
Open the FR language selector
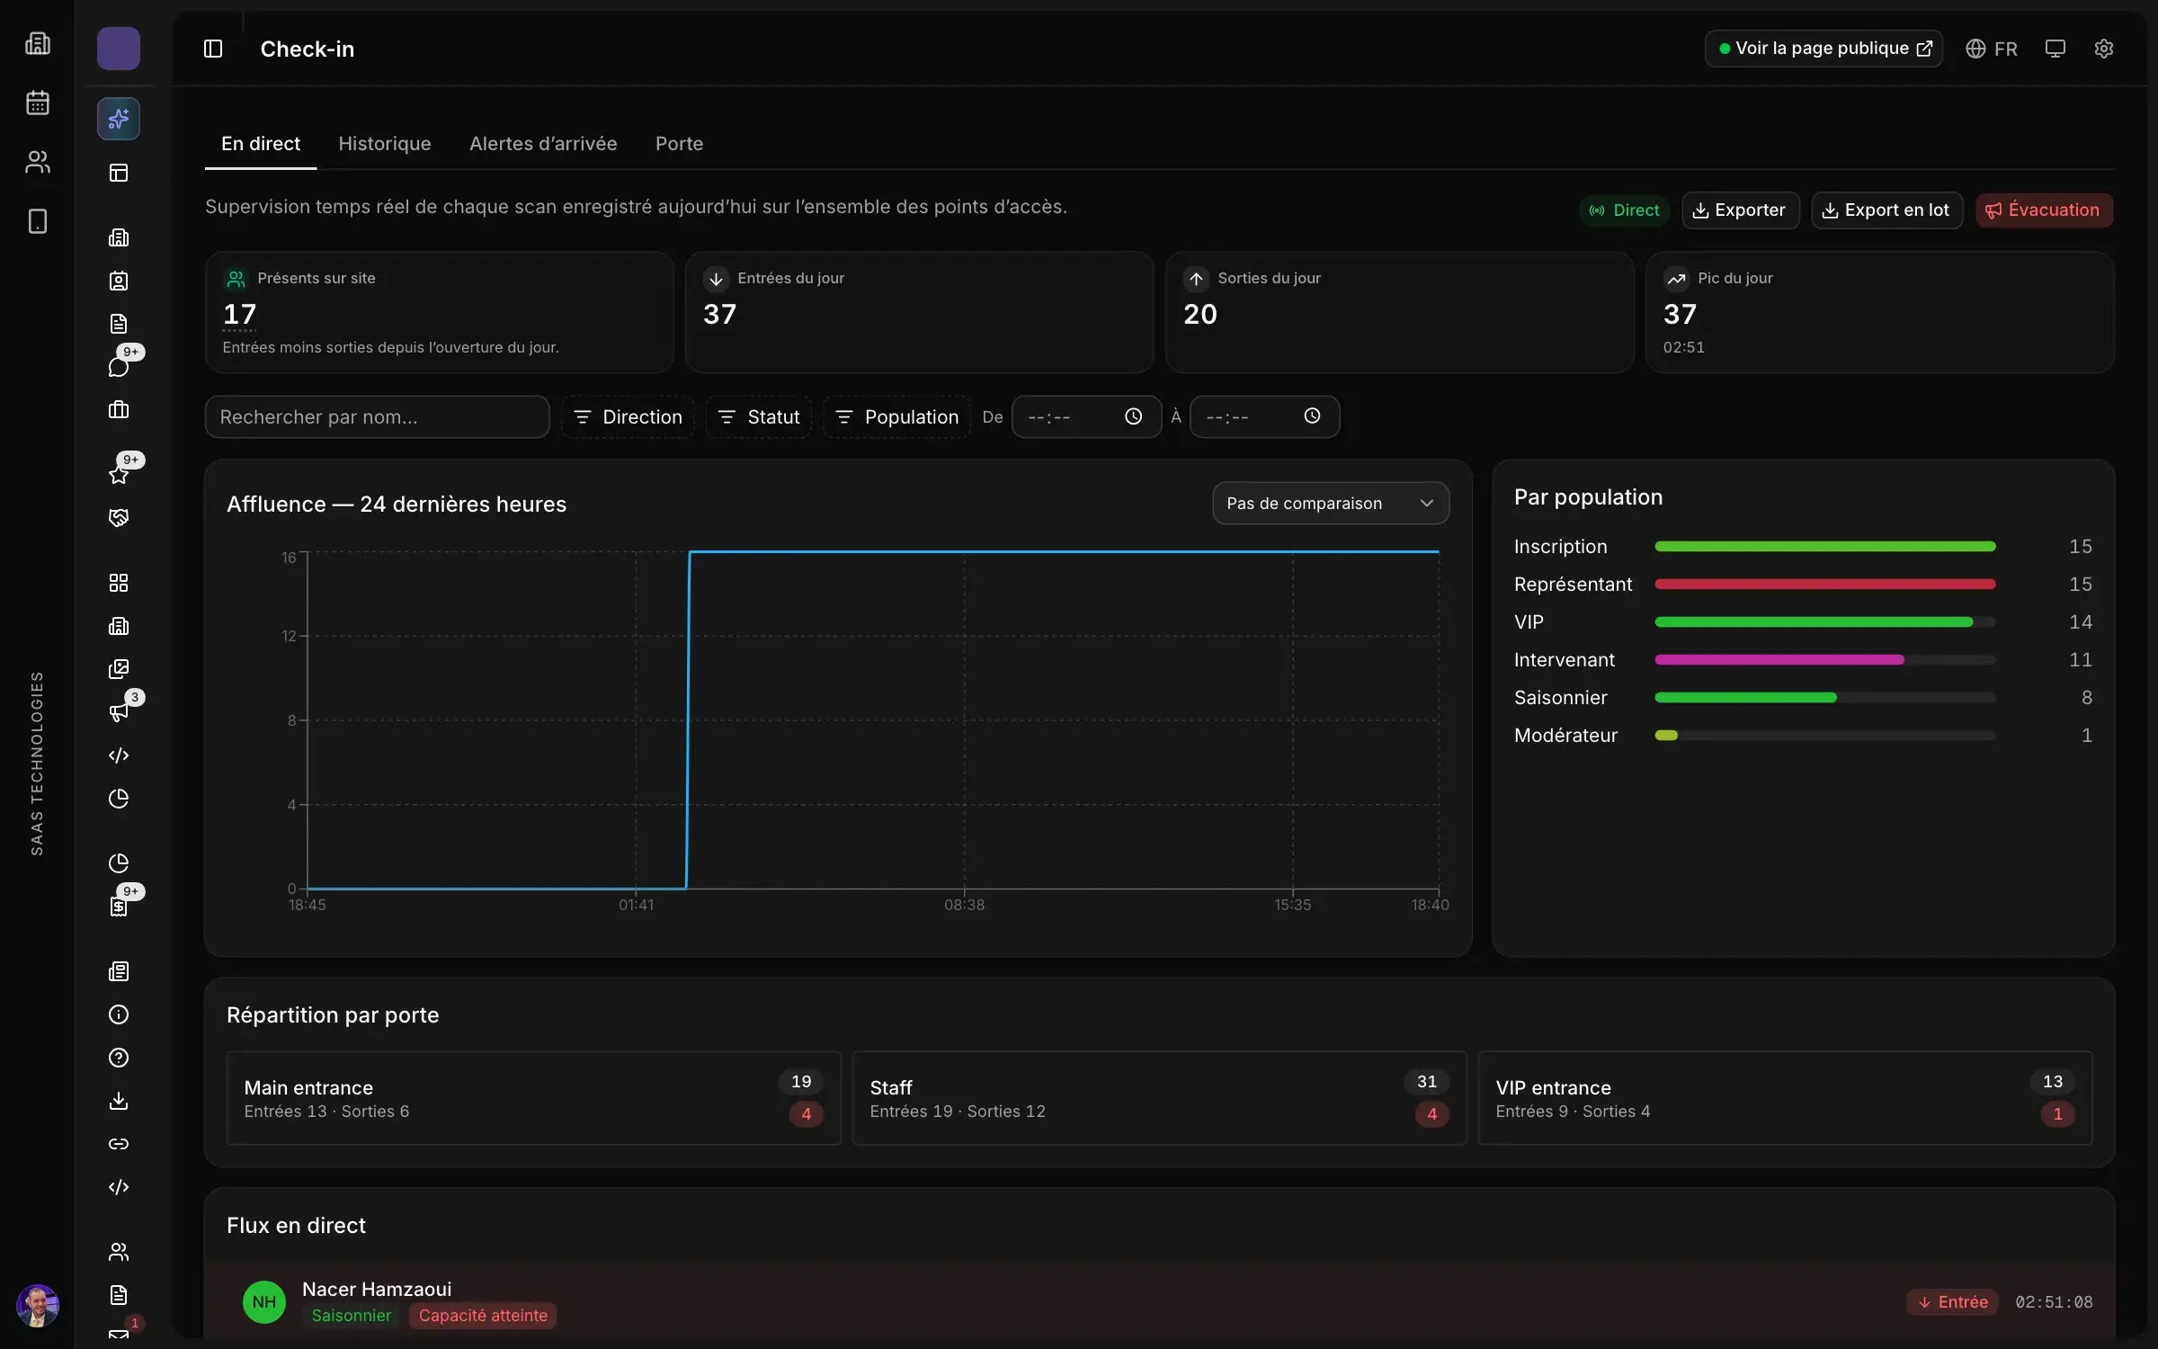pos(1992,49)
